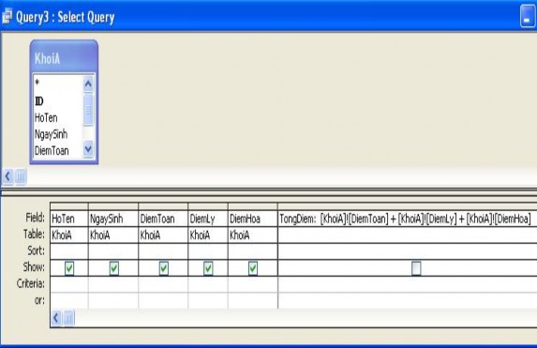This screenshot has width=537, height=348.
Task: Click the KhoiA table title header
Action: [64, 57]
